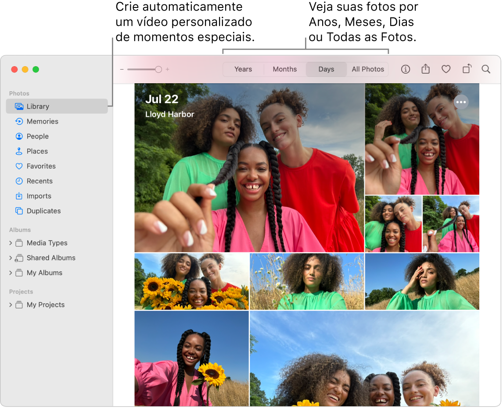This screenshot has width=503, height=408.
Task: Click the Share icon in the toolbar
Action: coord(425,69)
